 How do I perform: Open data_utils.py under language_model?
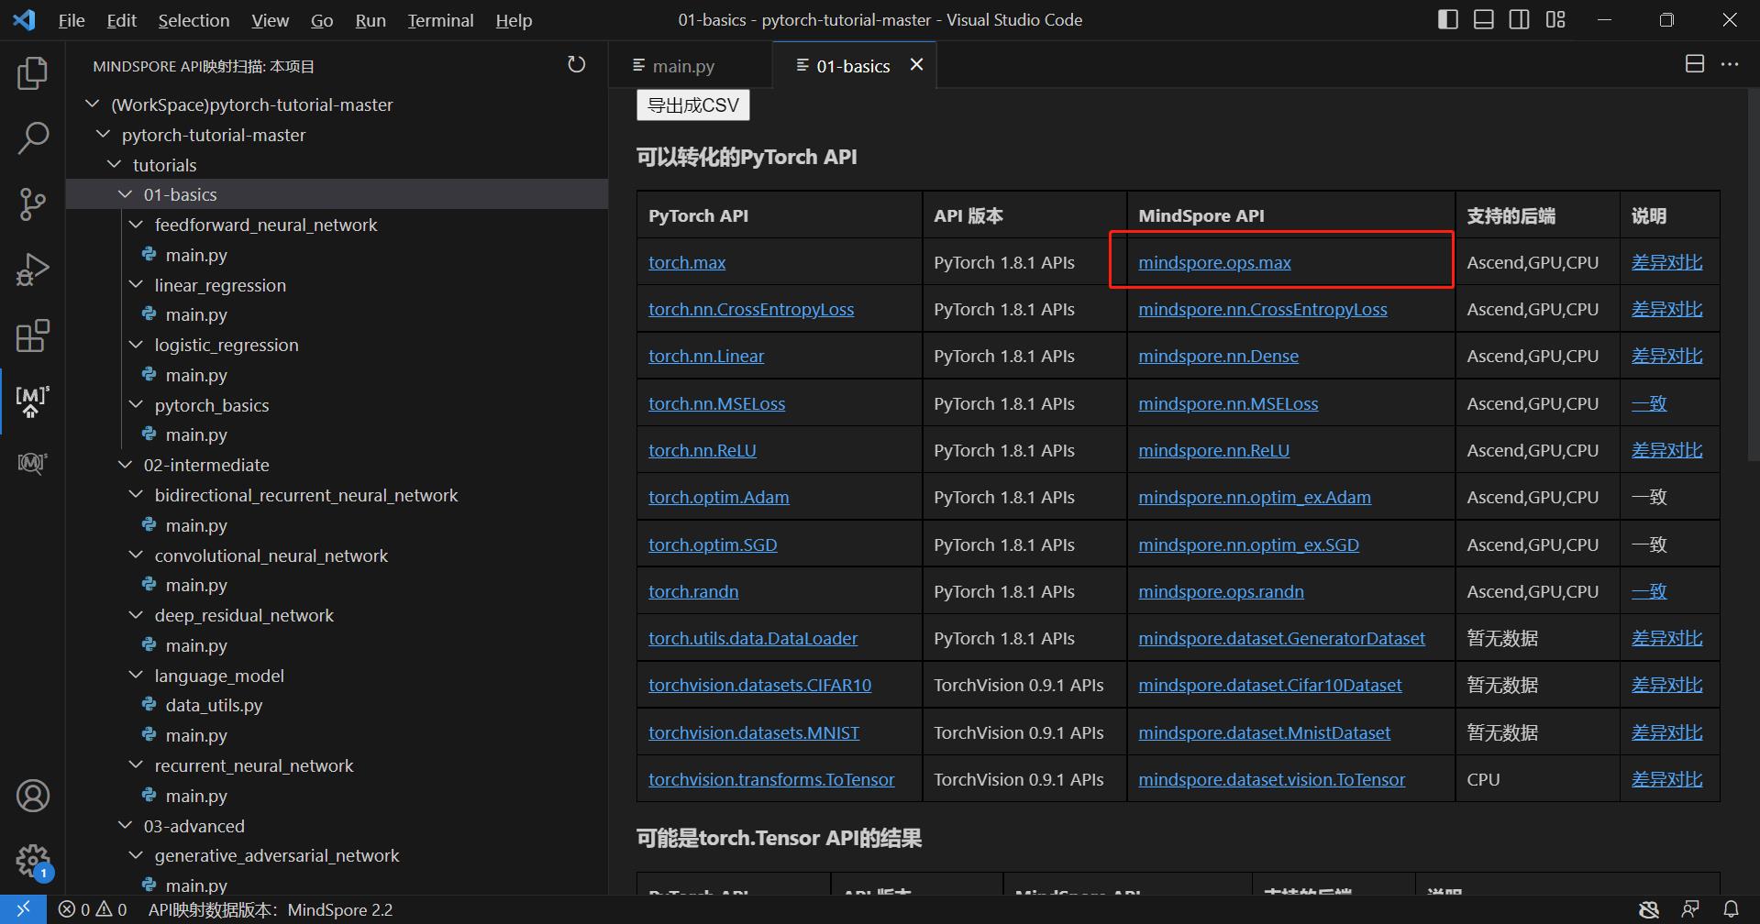[x=214, y=705]
